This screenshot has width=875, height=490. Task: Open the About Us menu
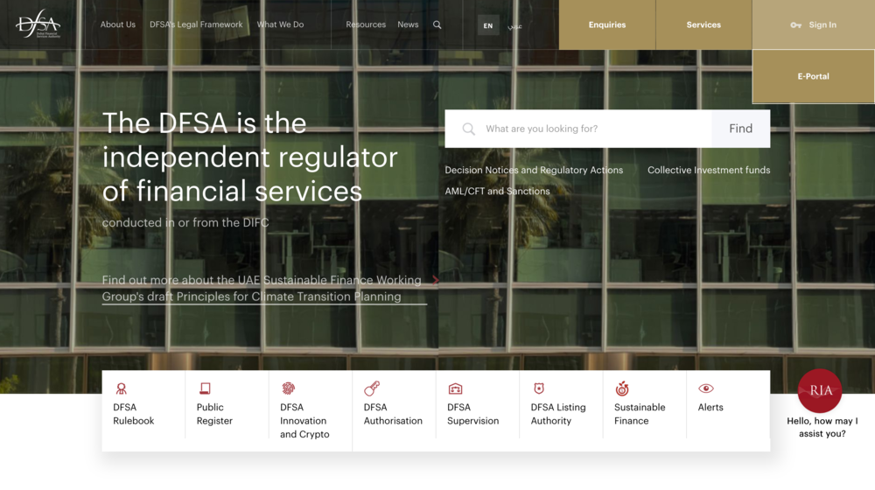tap(118, 24)
